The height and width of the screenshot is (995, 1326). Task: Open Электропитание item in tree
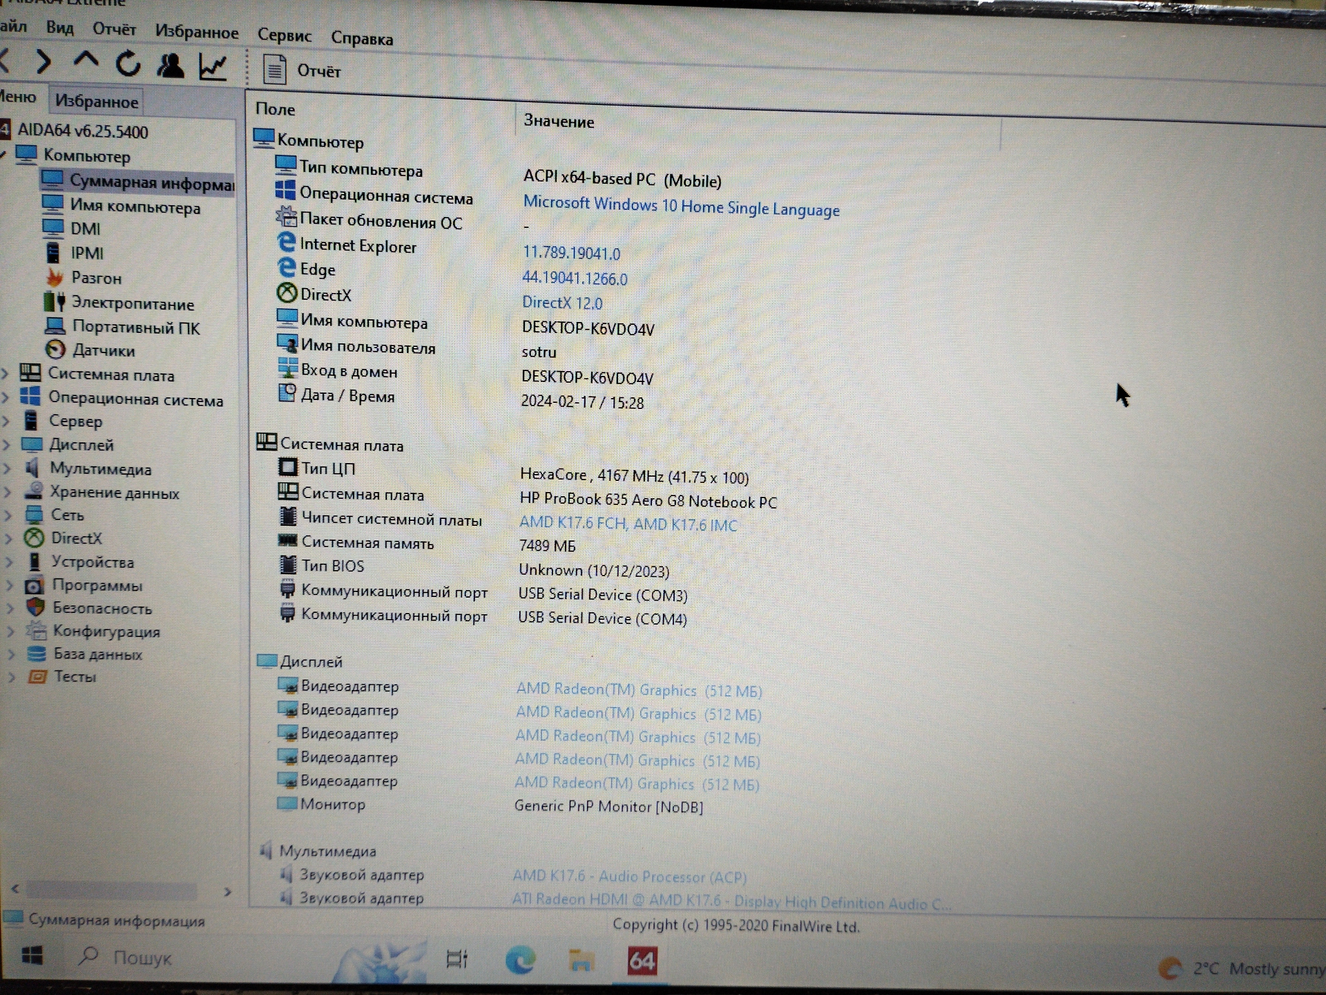[133, 303]
